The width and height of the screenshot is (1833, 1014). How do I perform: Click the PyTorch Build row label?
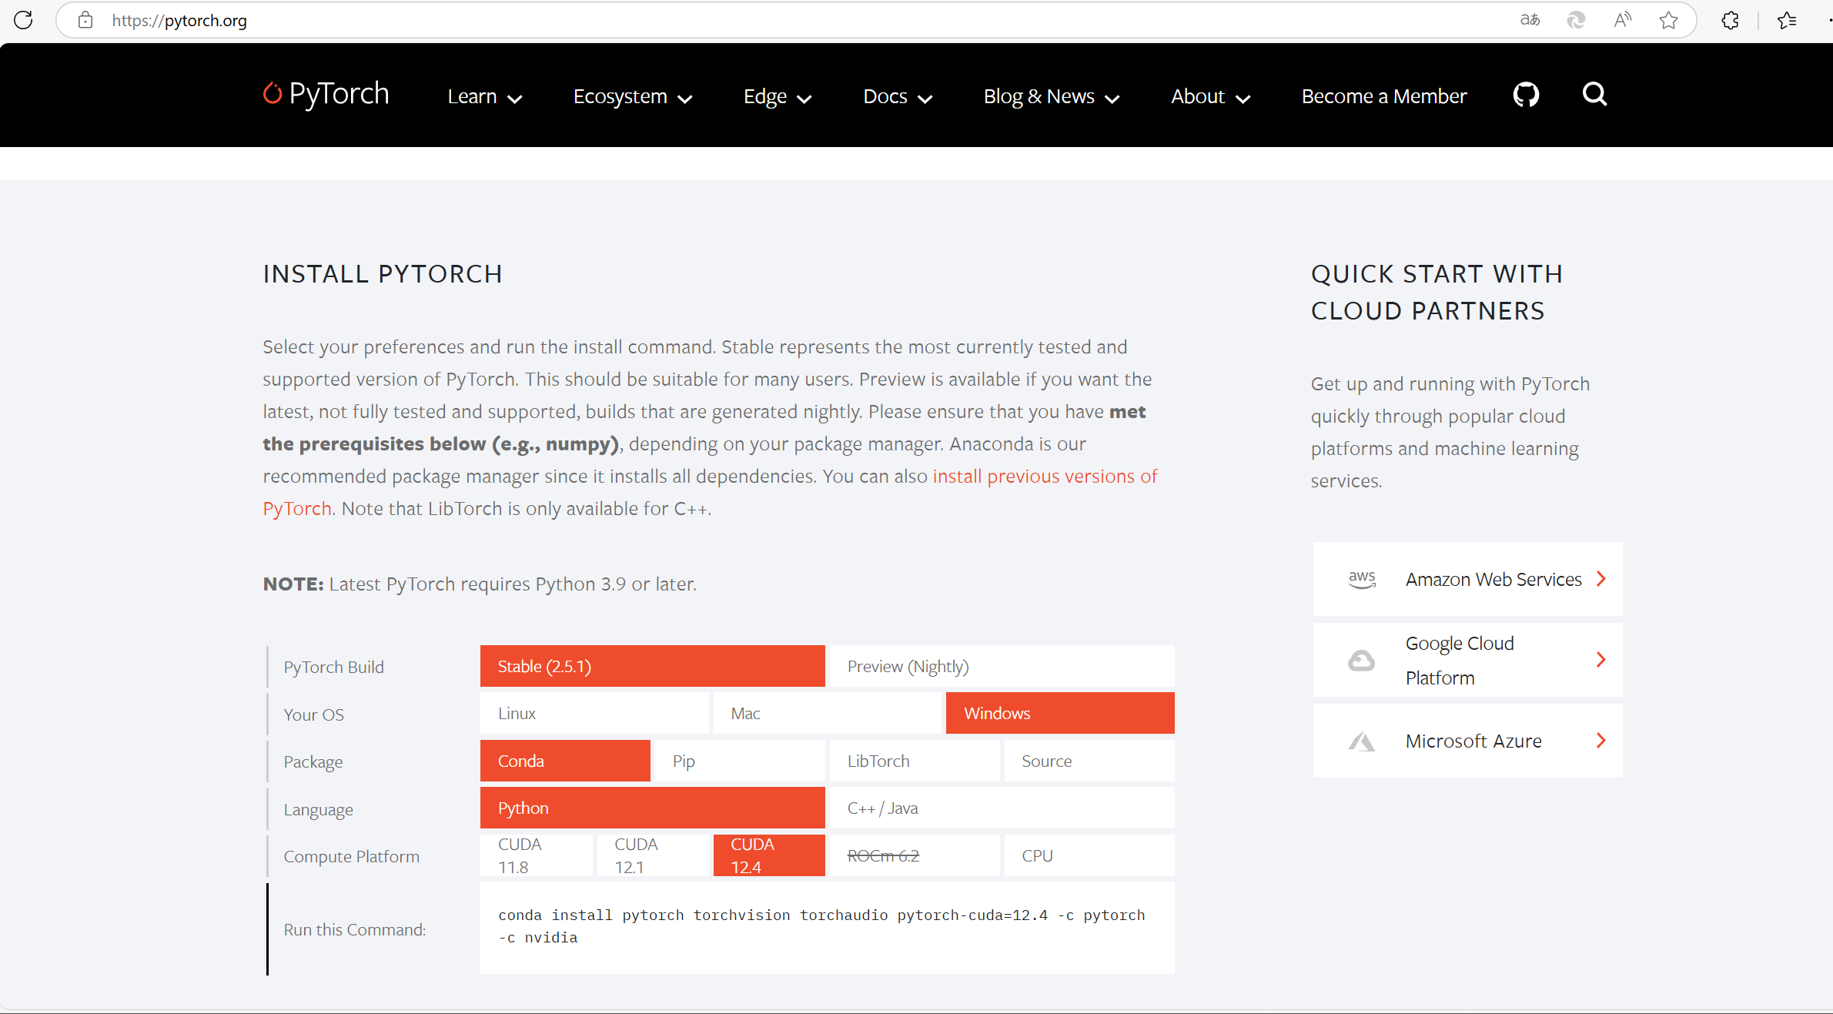[333, 668]
